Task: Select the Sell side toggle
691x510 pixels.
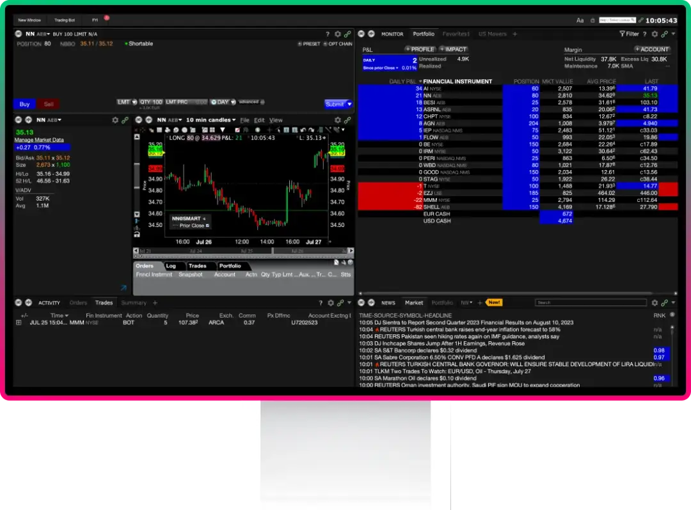Action: pyautogui.click(x=48, y=104)
